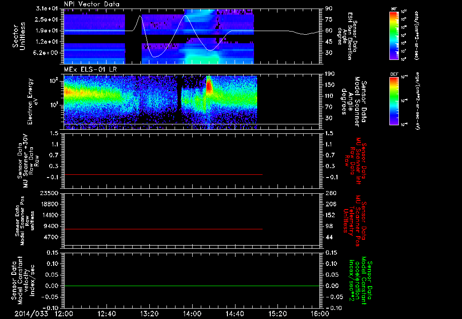Click the 1.9e+01 sector tick label

[x=48, y=31]
